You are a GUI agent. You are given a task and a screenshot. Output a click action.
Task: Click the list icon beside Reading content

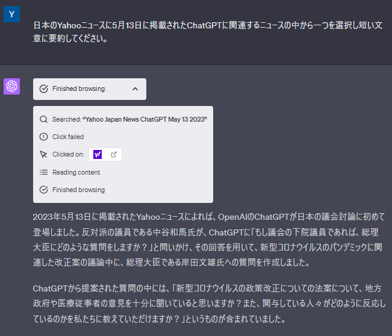pos(44,172)
